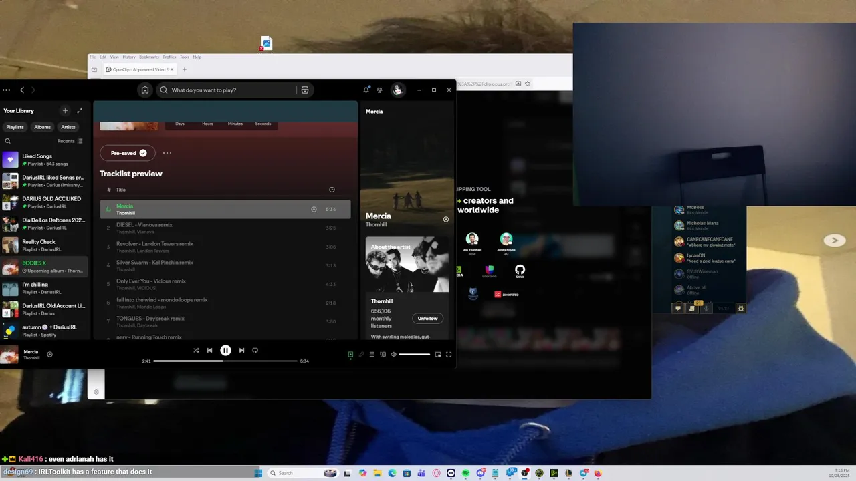Filter library by Artists
The height and width of the screenshot is (481, 856).
pyautogui.click(x=68, y=127)
